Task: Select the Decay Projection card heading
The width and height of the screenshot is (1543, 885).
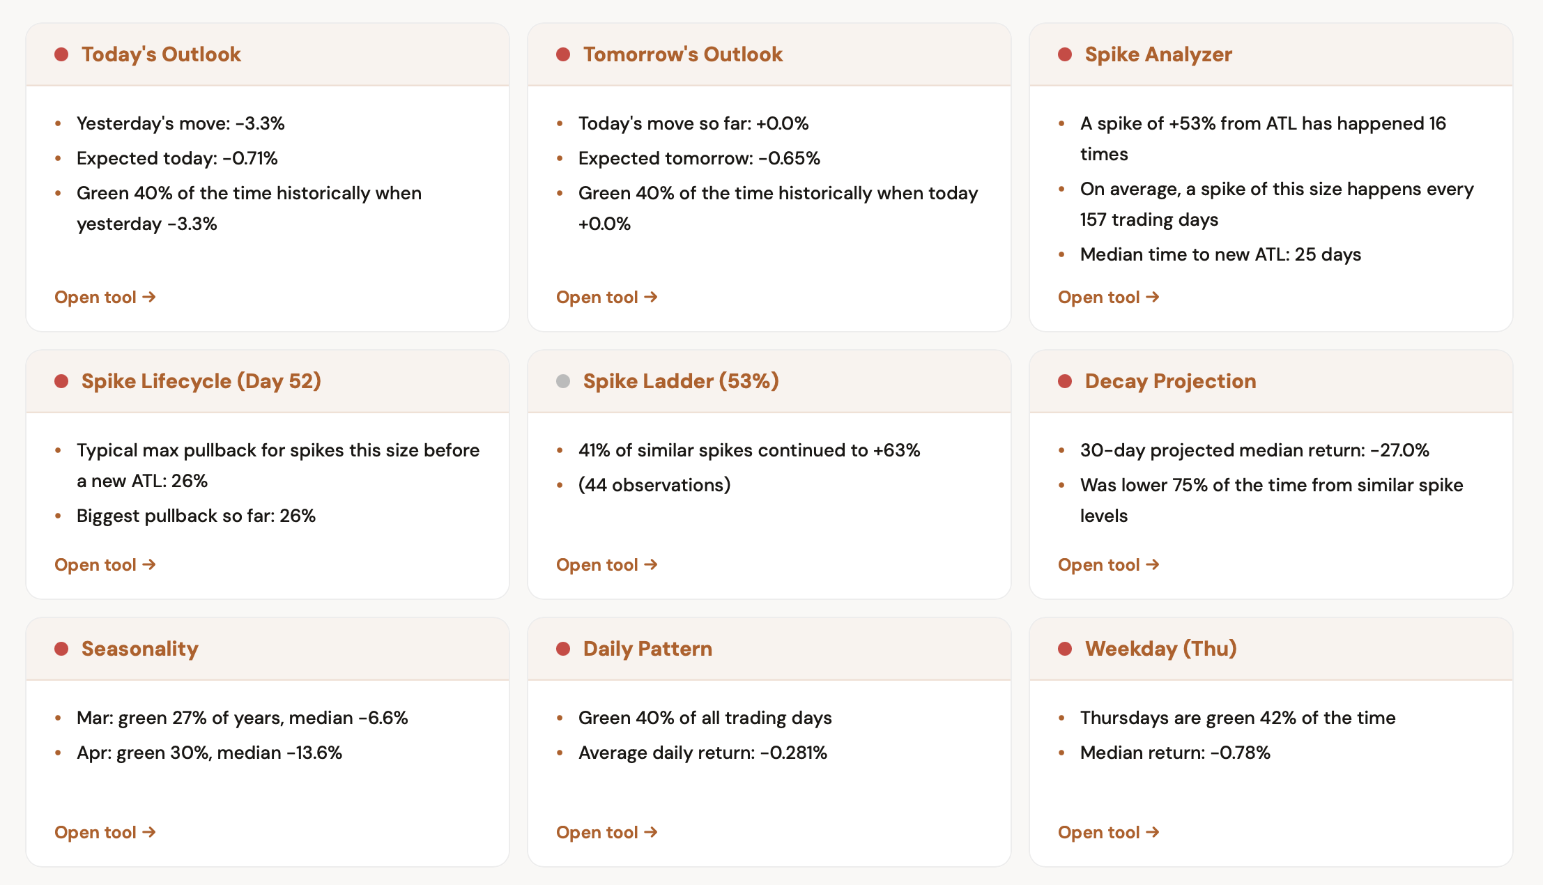Action: pos(1170,381)
